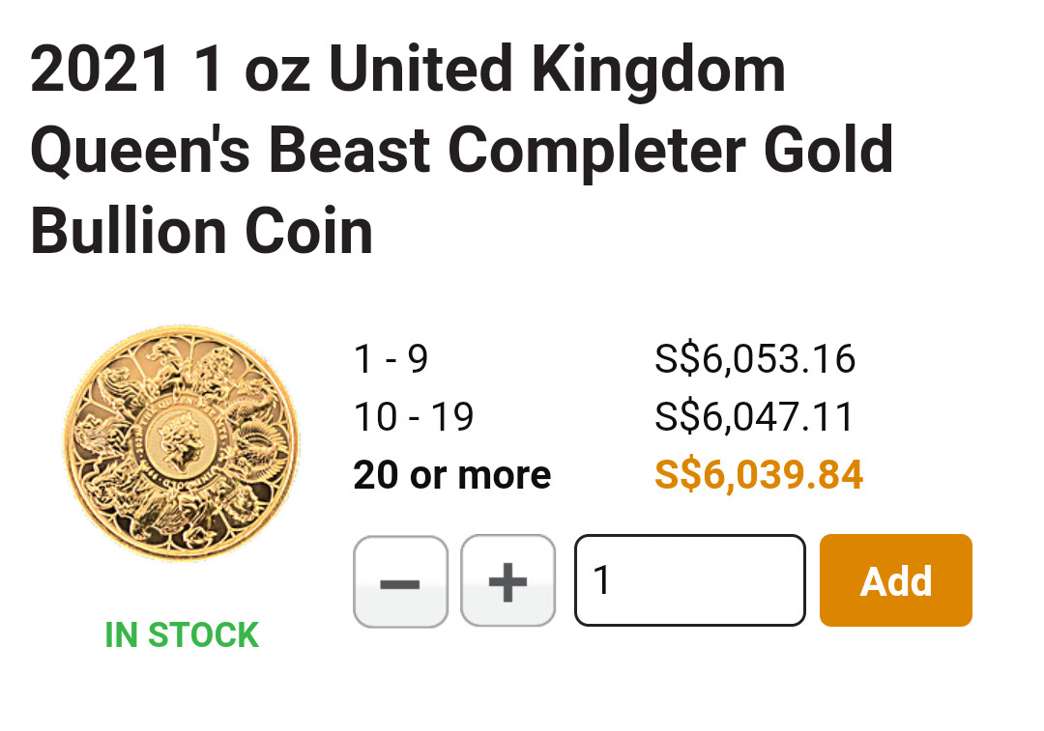This screenshot has width=1044, height=731.
Task: Click "Queen's Beast" in the title
Action: 230,152
